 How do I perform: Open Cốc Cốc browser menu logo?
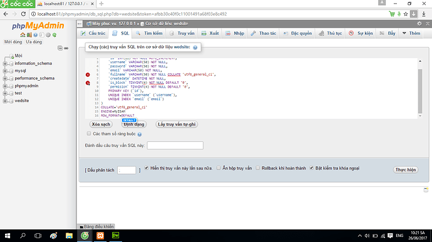18,4
